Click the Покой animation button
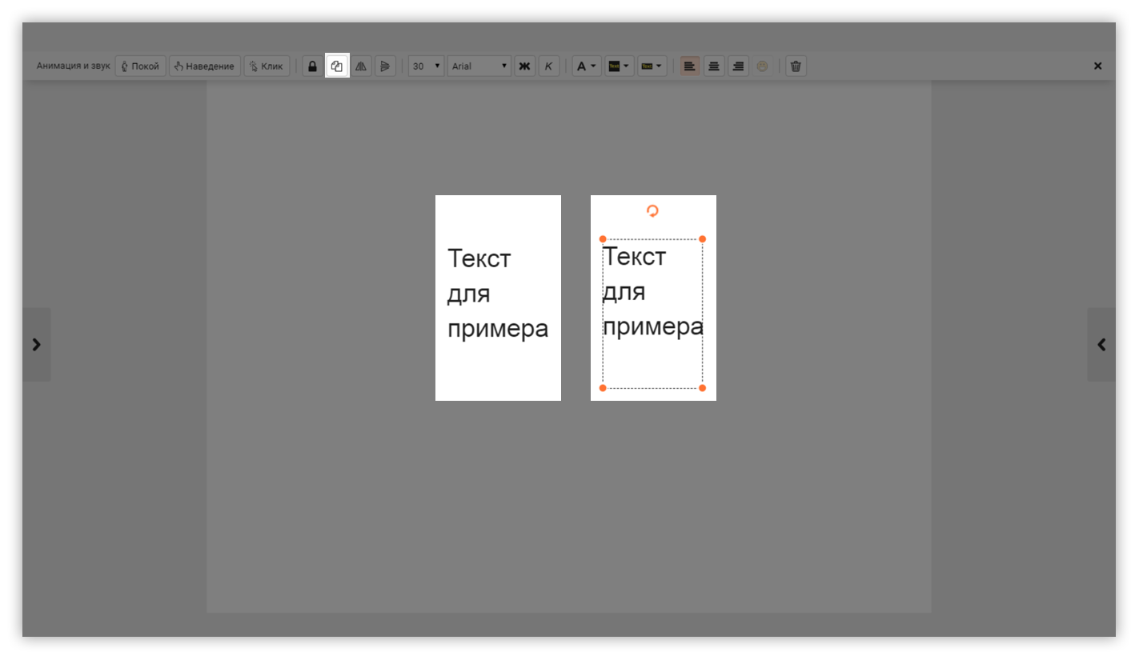The height and width of the screenshot is (660, 1139). coord(140,66)
